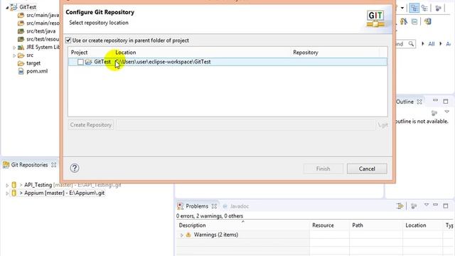The height and width of the screenshot is (256, 455).
Task: Close the Problems tab
Action: pos(214,206)
